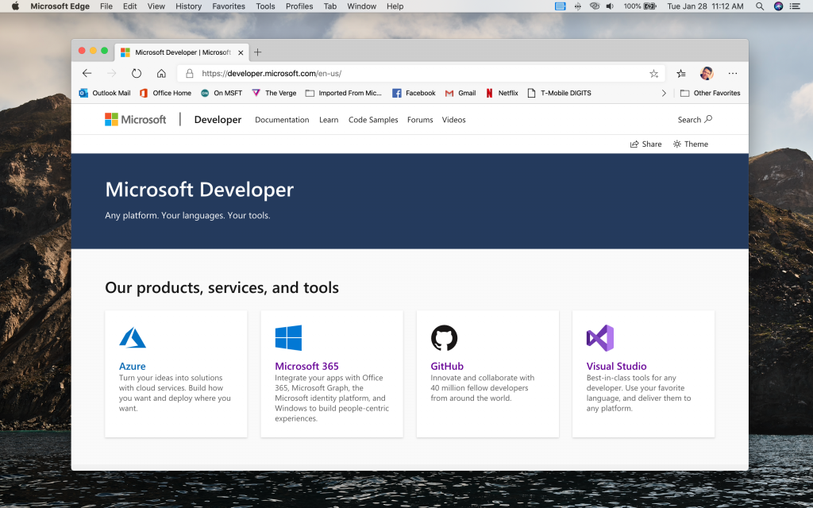813x508 pixels.
Task: Open the Imported From Mic... bookmarks folder
Action: click(343, 93)
